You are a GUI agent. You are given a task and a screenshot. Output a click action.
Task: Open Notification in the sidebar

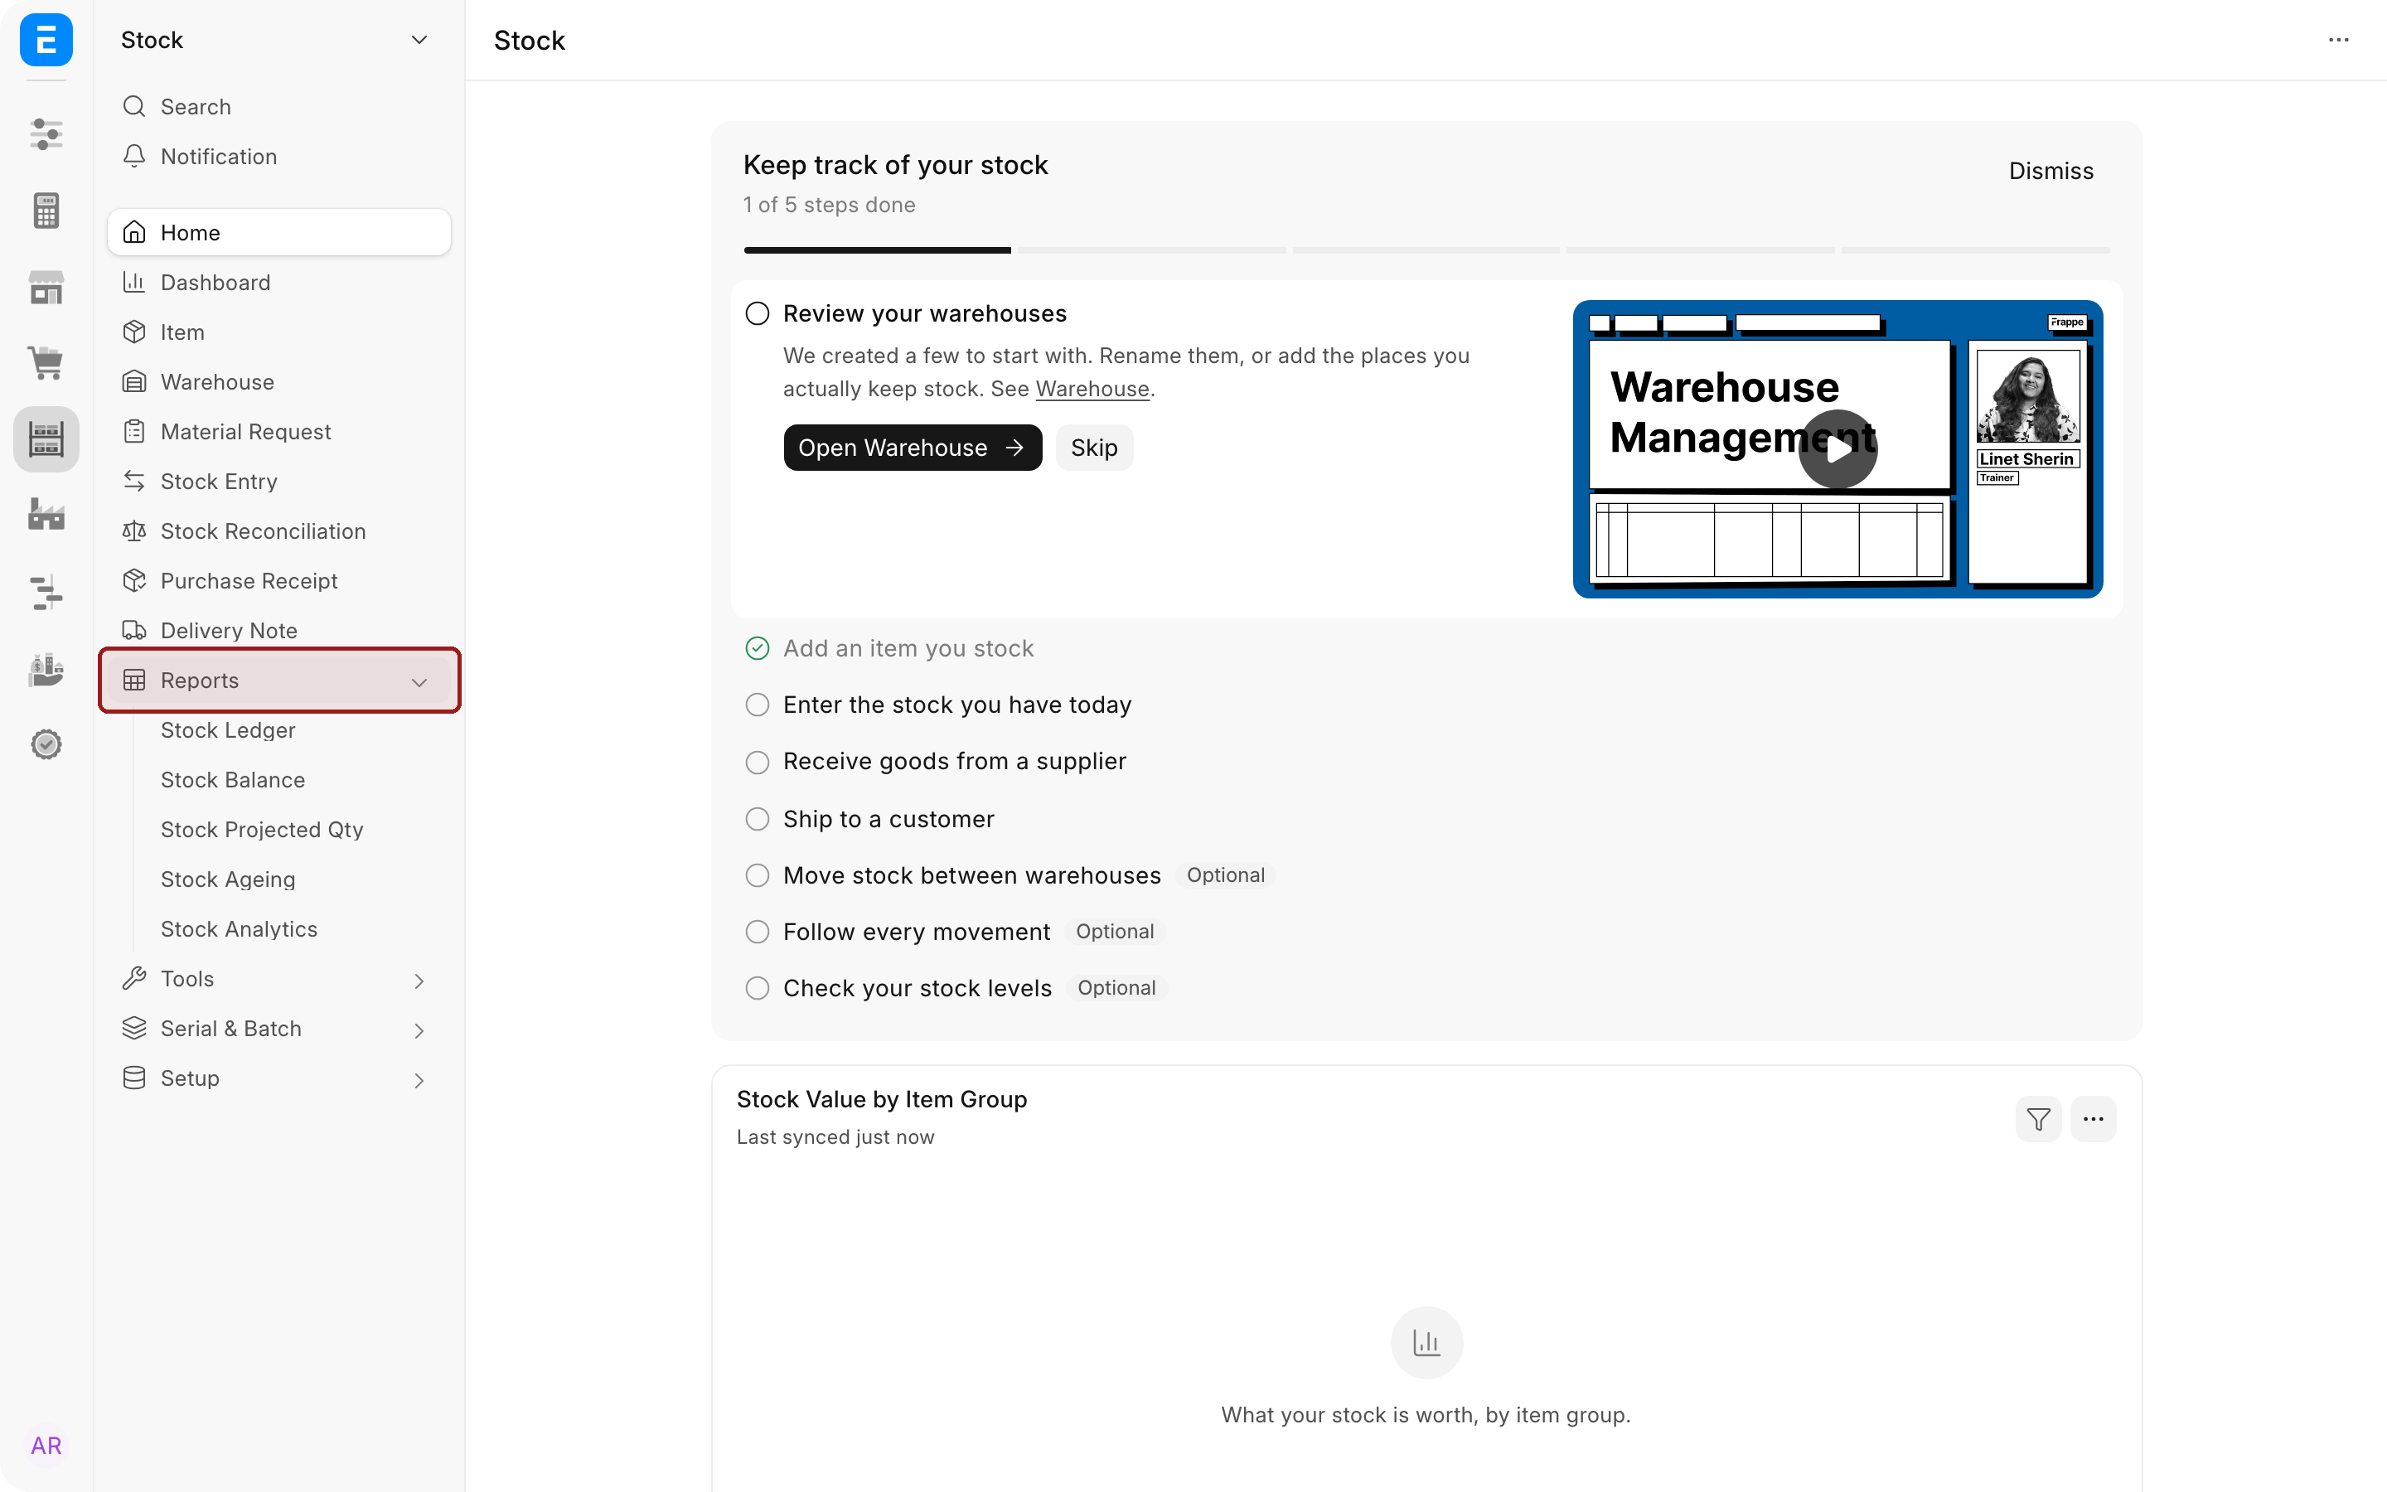[x=278, y=156]
